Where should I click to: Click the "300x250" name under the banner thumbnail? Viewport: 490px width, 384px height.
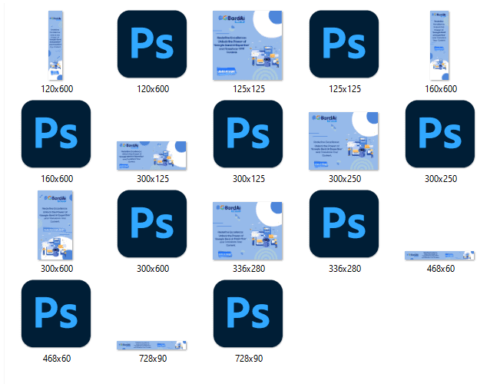coord(345,179)
